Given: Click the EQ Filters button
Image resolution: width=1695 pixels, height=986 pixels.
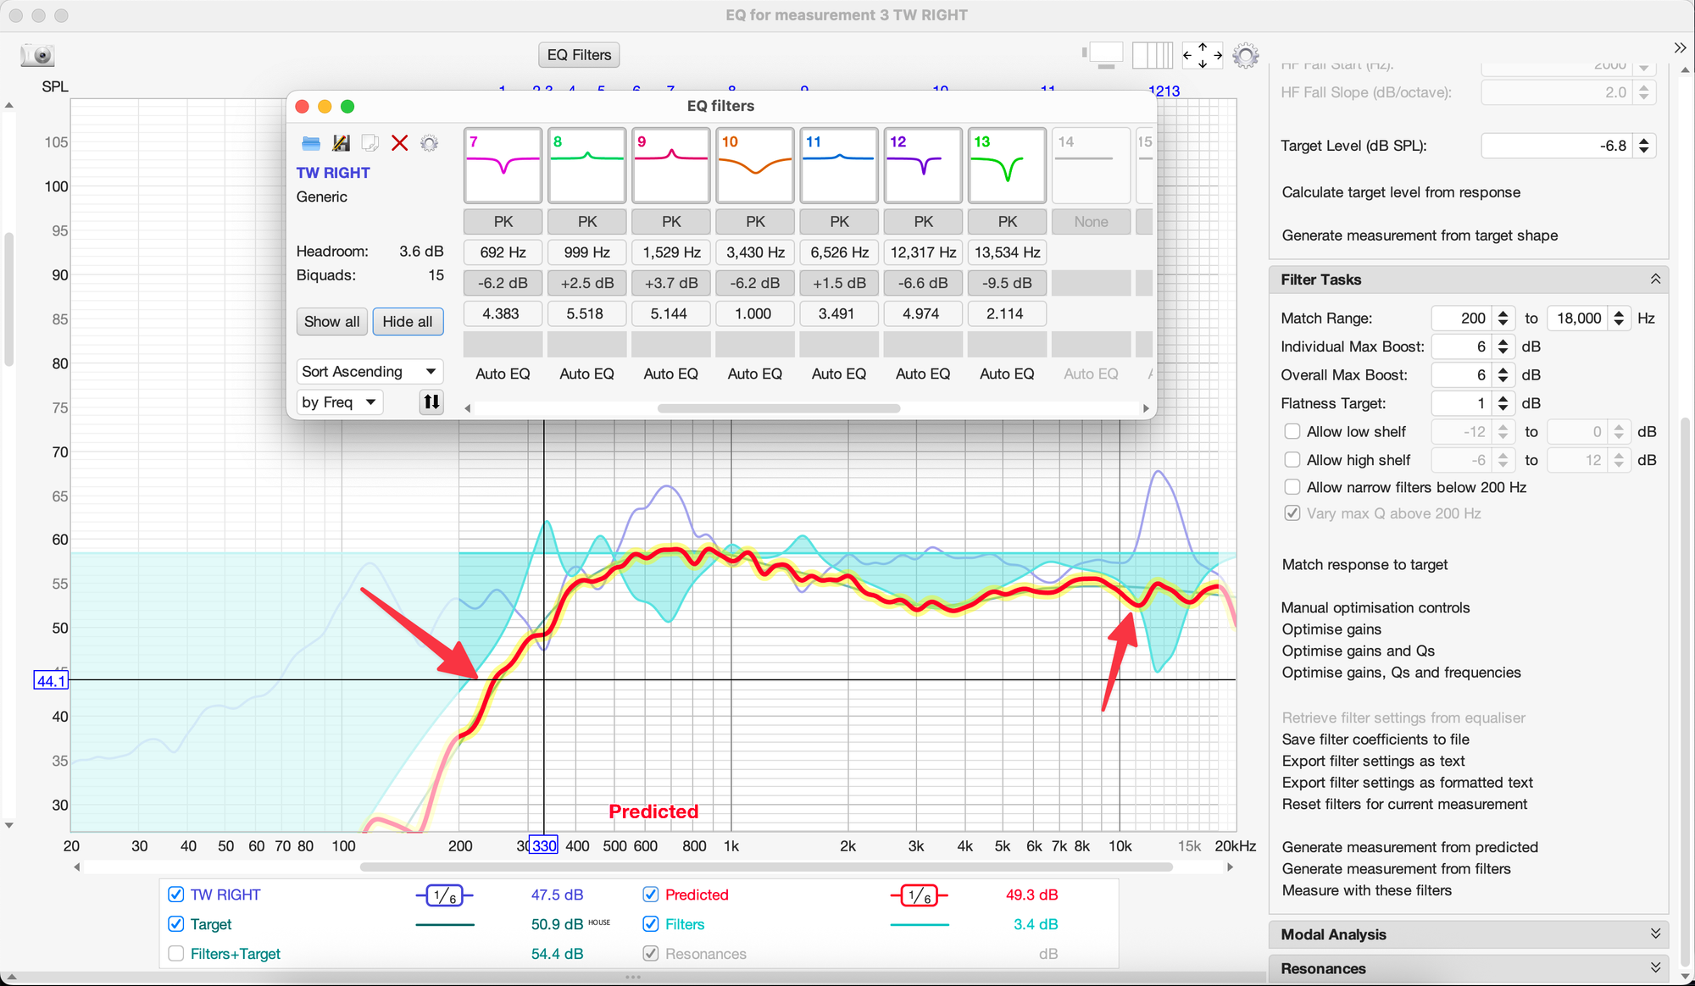Looking at the screenshot, I should point(579,55).
